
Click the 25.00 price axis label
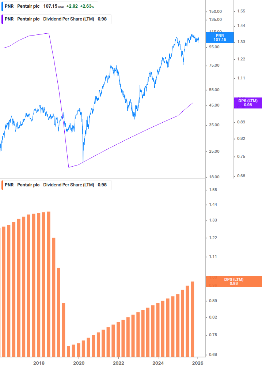tap(214, 151)
